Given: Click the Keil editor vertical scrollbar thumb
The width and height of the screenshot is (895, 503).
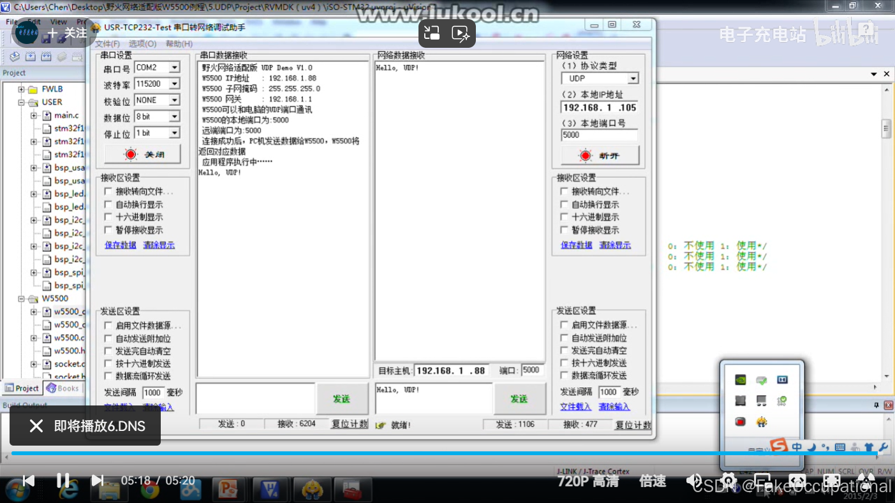Looking at the screenshot, I should (886, 128).
